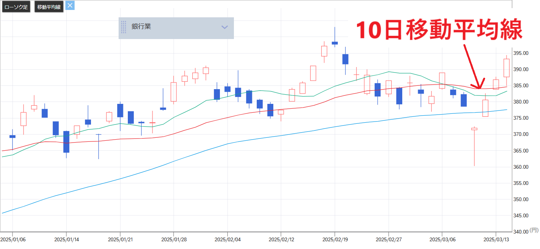Select the 2025/01/21 date label
Screen dimensions: 540x249
point(120,239)
